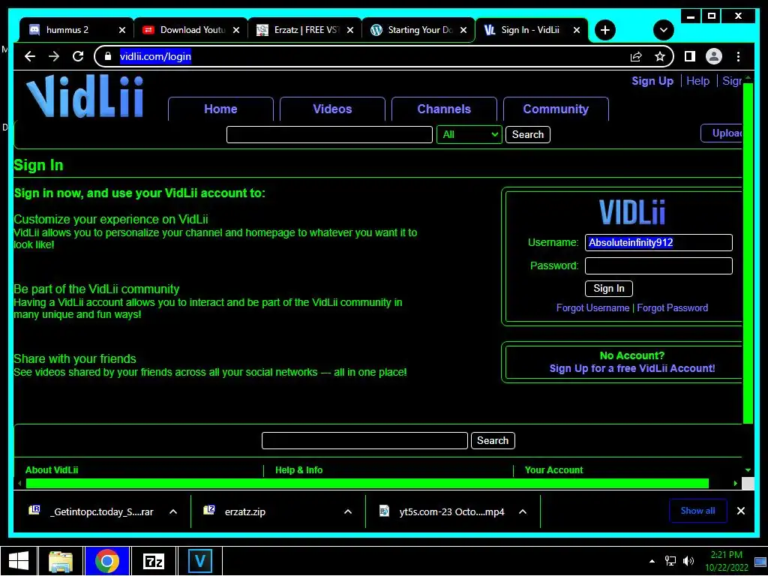The image size is (768, 576).
Task: Click the V app taskbar icon
Action: click(x=199, y=561)
